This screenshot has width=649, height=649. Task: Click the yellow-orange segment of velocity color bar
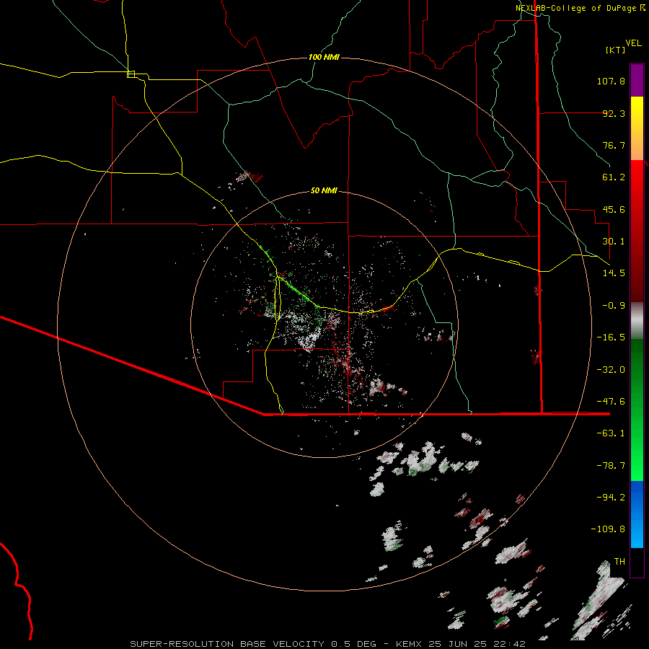637,128
